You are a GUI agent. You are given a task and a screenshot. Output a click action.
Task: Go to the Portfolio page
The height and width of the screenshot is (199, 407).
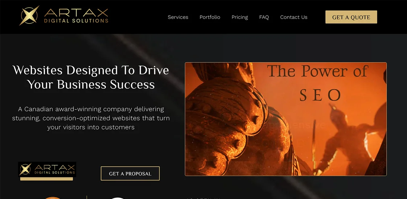click(210, 17)
